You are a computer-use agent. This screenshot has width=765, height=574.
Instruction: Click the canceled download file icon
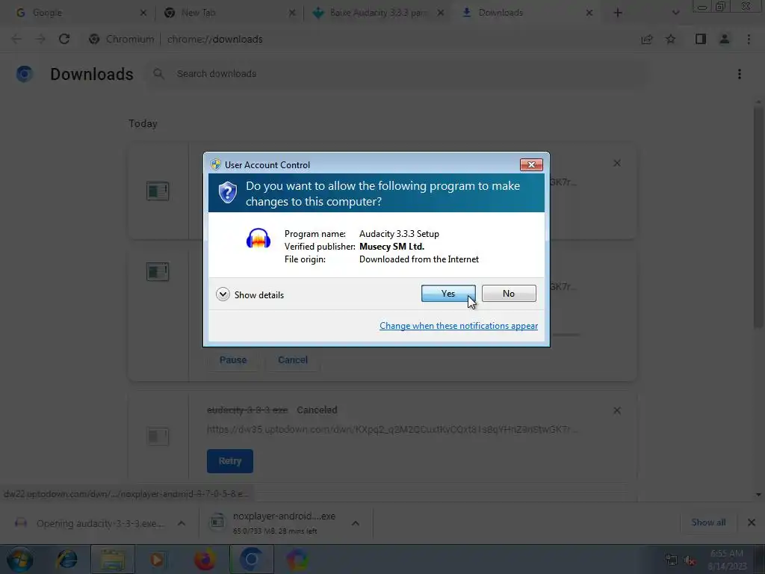pyautogui.click(x=158, y=436)
